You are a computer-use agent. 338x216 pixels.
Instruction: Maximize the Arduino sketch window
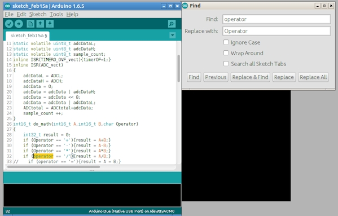point(170,6)
